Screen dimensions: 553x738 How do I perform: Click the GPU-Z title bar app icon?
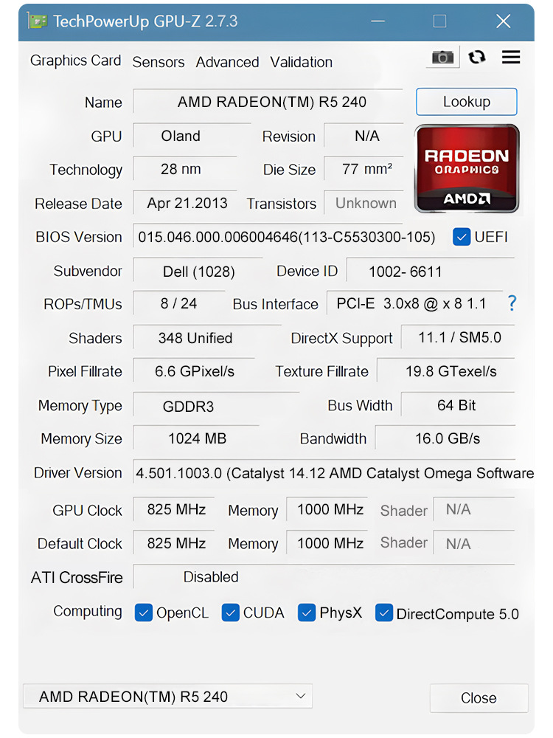tap(38, 21)
